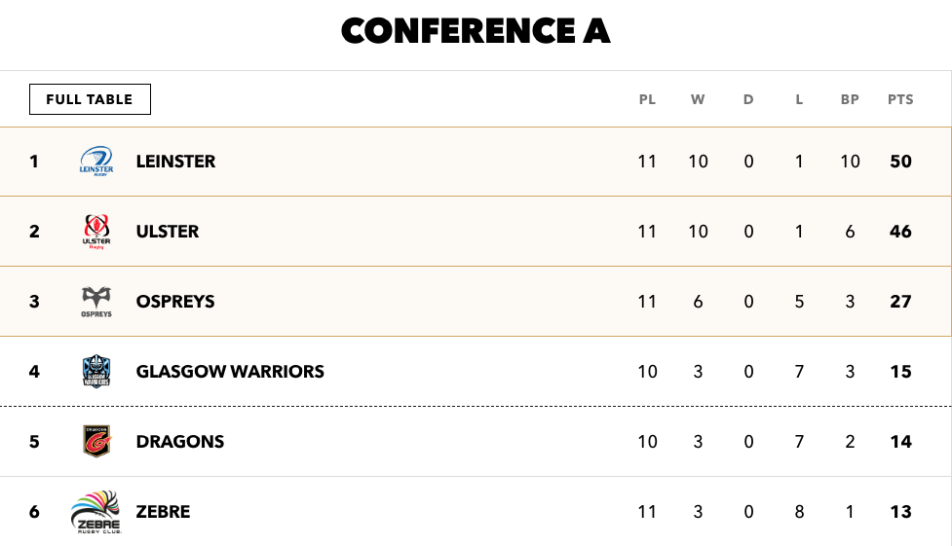This screenshot has height=546, width=952.
Task: Click the Zebre Rugby Club logo
Action: tap(96, 511)
